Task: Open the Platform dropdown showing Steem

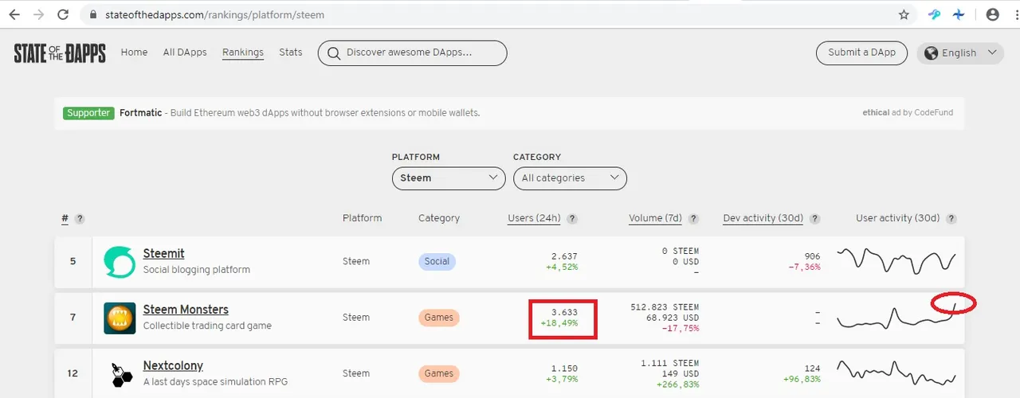Action: (x=449, y=178)
